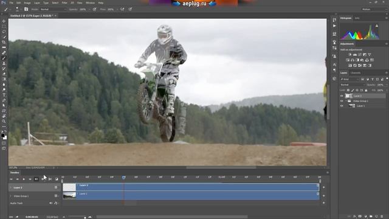Viewport: 389px width, 219px height.
Task: Mute the Audio Track speaker icon
Action: click(51, 203)
